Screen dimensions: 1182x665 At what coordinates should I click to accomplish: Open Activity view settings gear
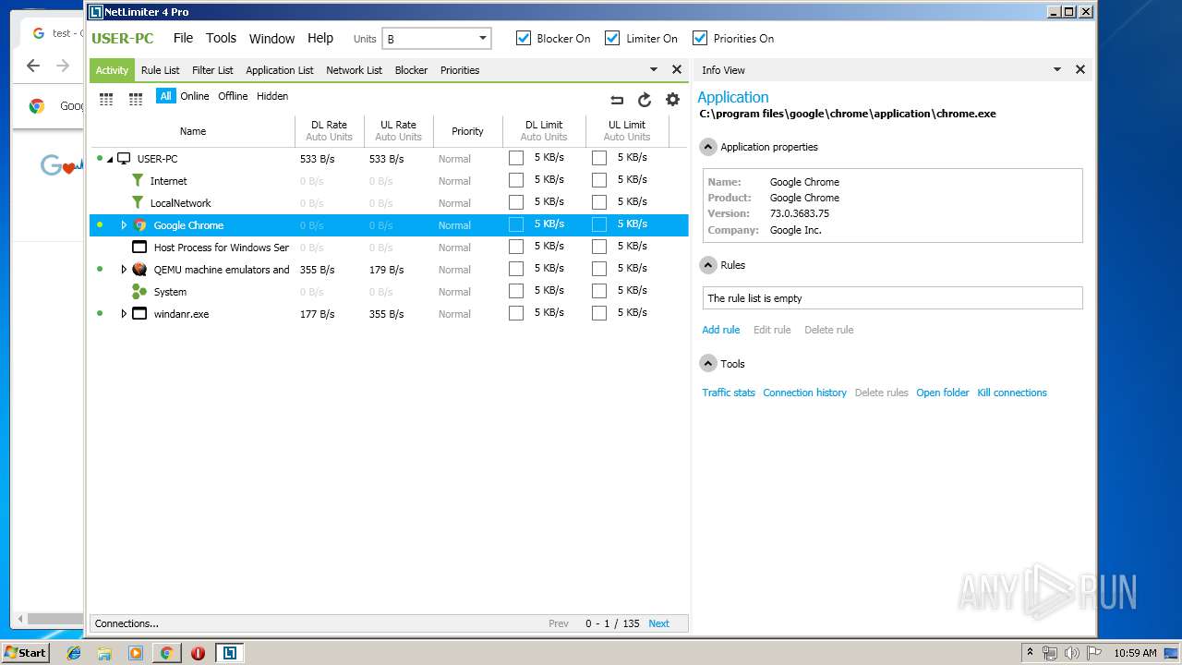pyautogui.click(x=672, y=100)
